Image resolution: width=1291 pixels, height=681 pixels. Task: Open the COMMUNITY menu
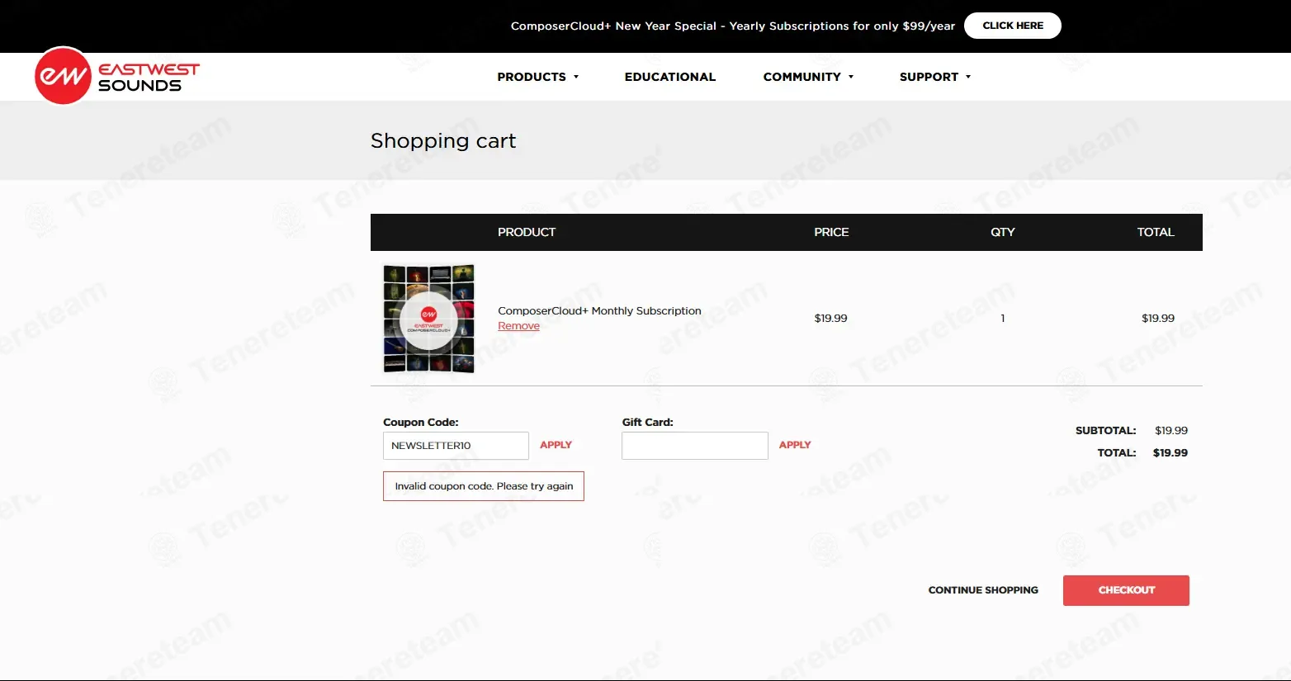point(802,77)
